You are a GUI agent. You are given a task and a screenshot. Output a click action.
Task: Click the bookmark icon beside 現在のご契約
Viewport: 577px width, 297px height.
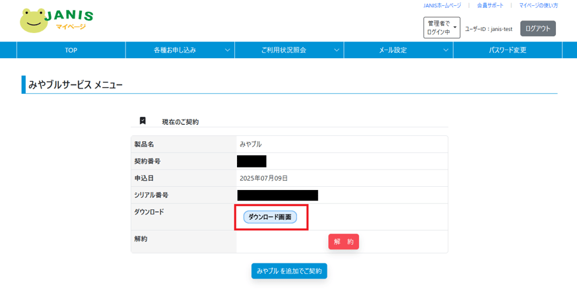143,121
